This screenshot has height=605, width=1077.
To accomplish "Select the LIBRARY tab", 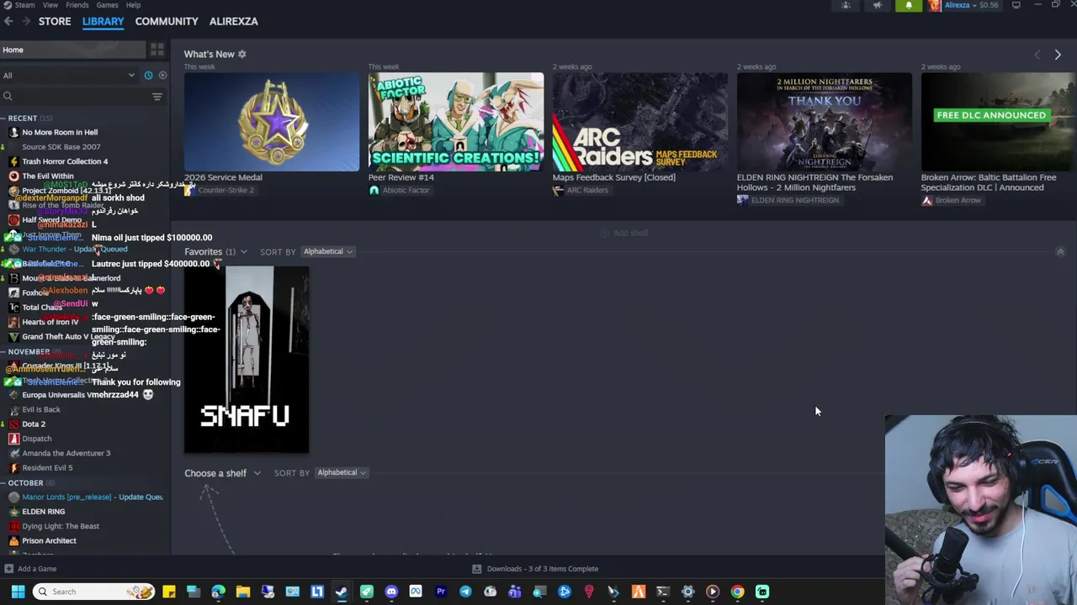I will click(103, 21).
